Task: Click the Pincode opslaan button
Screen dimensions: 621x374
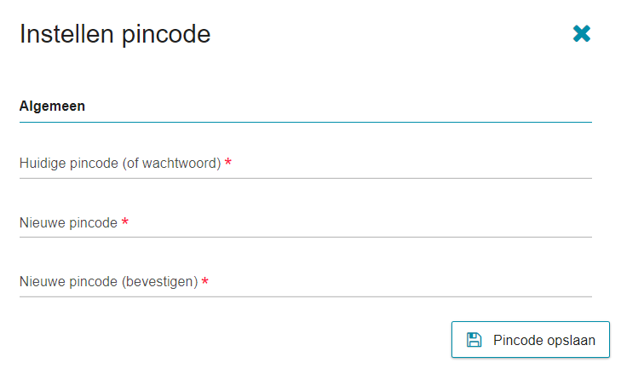Action: coord(530,340)
